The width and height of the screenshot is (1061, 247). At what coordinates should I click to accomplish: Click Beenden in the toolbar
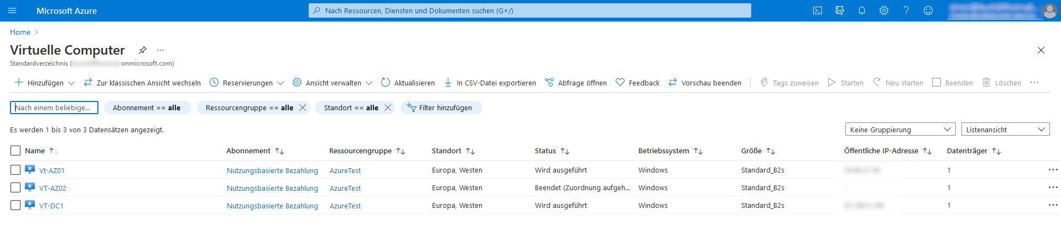953,83
